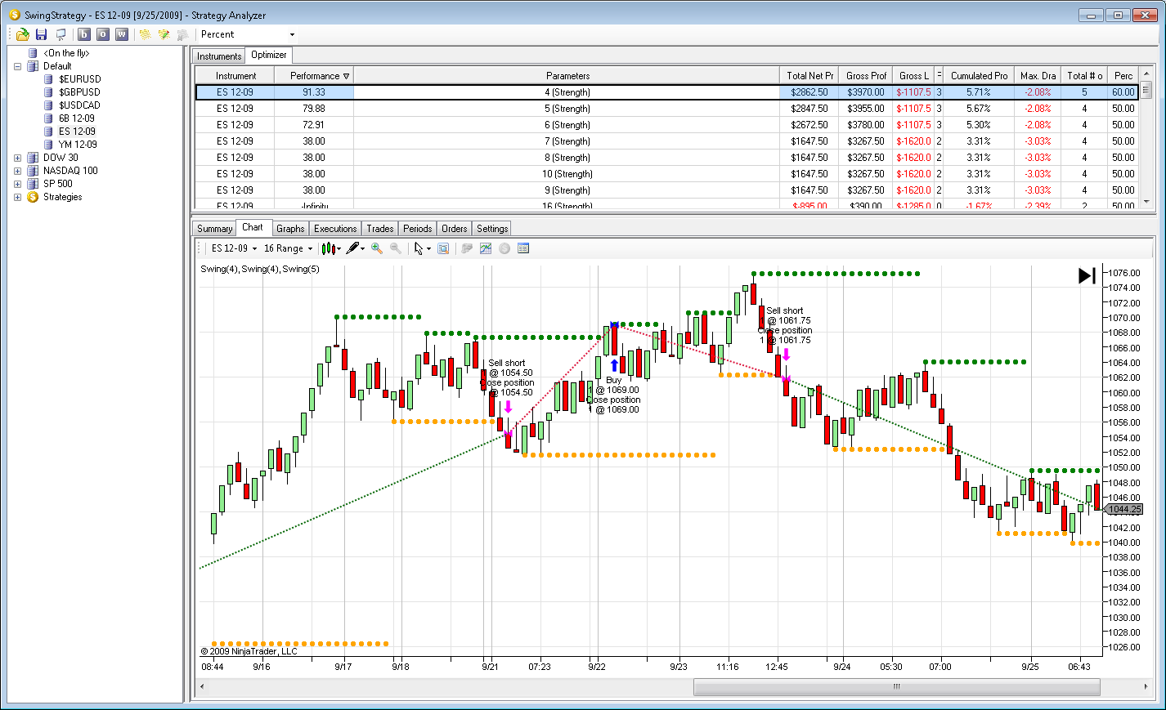Click the open folder icon in the main toolbar
Viewport: 1166px width, 710px height.
tap(22, 34)
